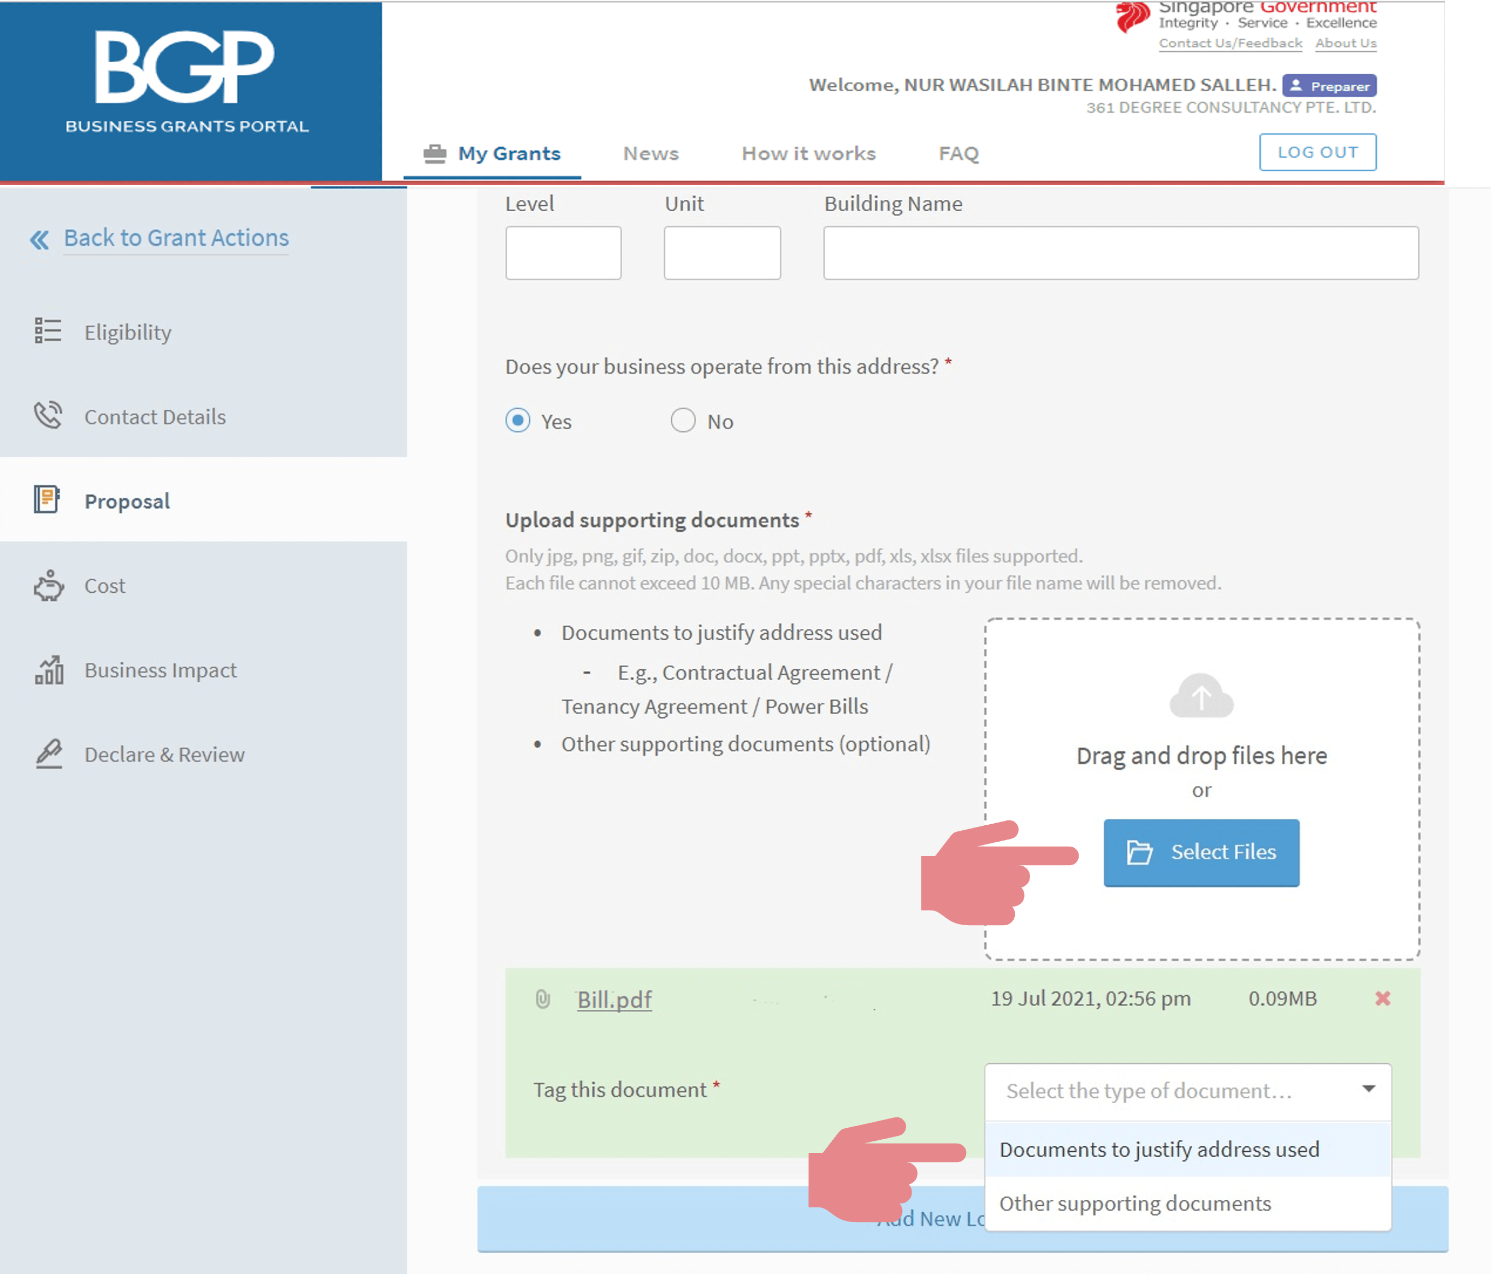Select Yes for business operating address
Screen dimensions: 1491x1274
(x=517, y=420)
